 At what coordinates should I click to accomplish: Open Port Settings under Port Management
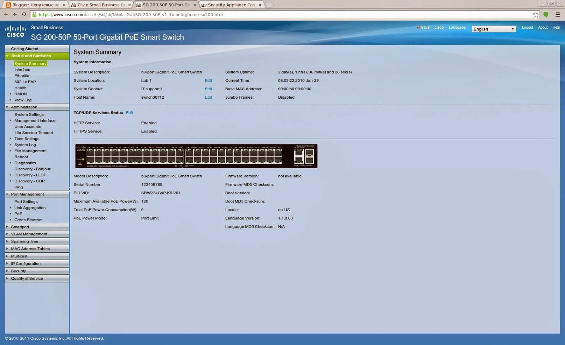26,202
